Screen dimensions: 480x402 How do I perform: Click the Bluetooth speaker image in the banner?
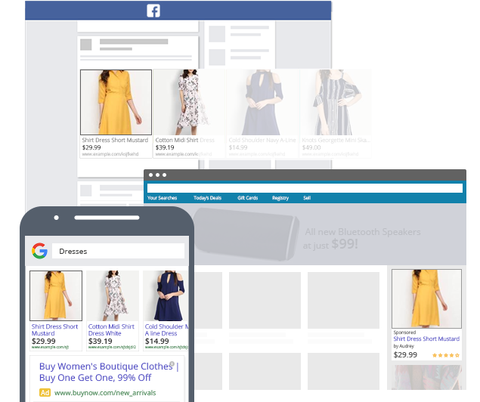pyautogui.click(x=246, y=234)
